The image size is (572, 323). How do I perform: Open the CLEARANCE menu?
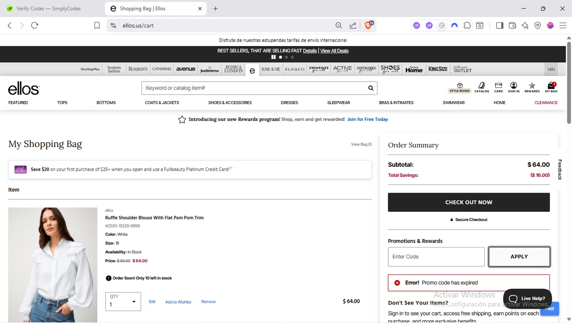(546, 103)
